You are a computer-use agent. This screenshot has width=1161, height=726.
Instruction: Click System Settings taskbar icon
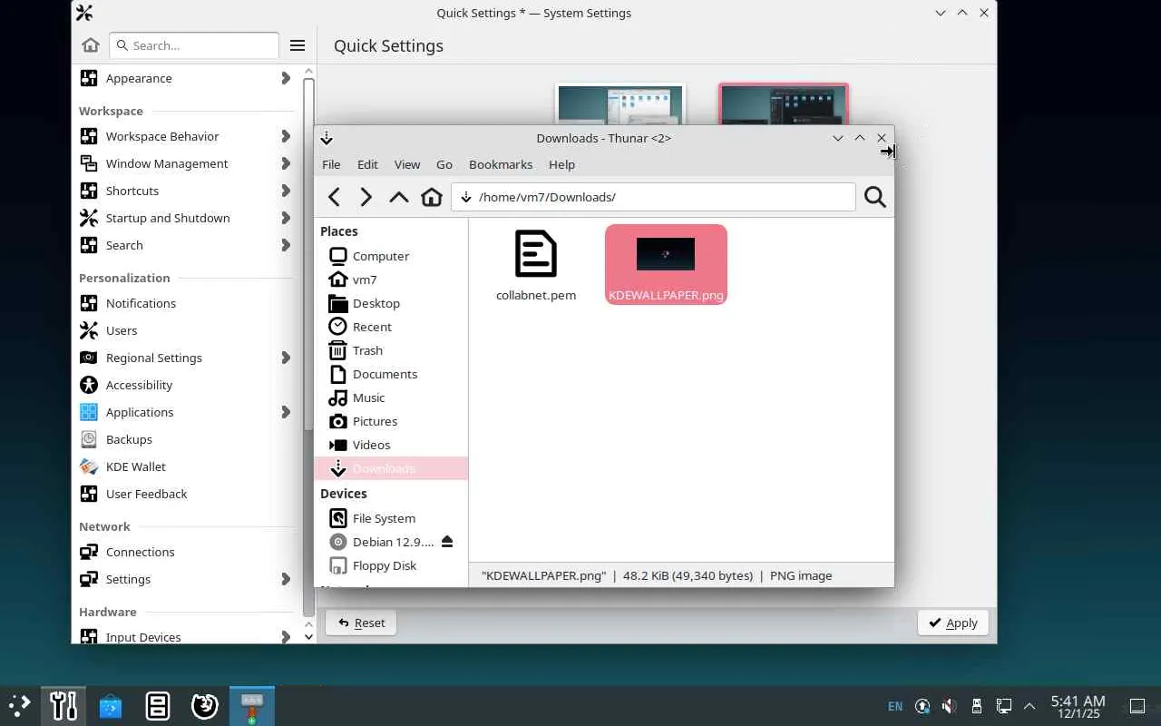[x=63, y=705]
